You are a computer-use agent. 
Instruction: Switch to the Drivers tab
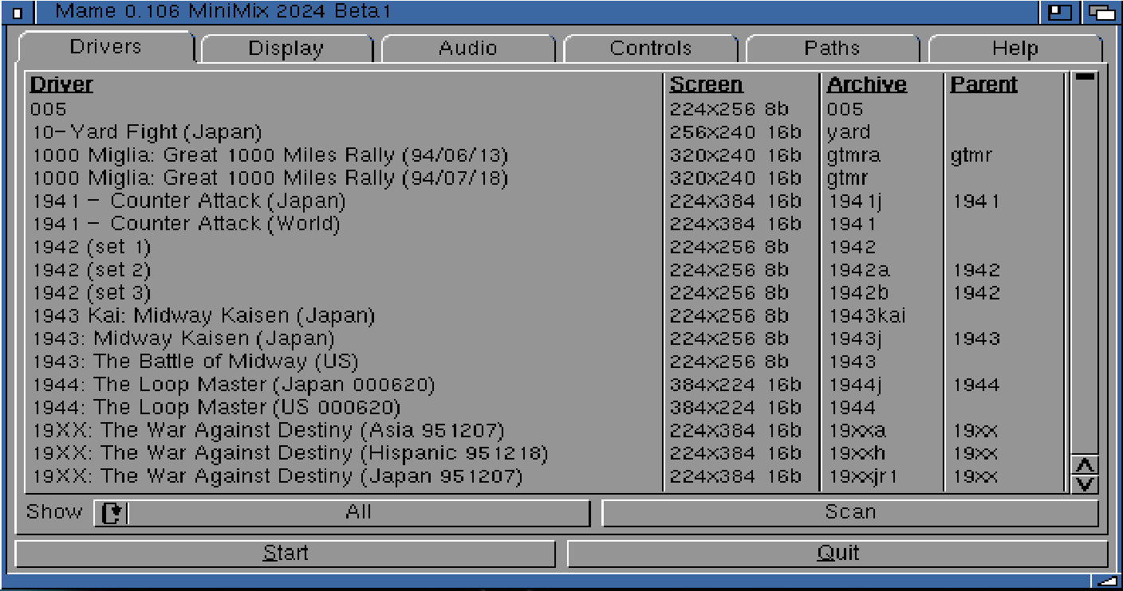pos(105,46)
